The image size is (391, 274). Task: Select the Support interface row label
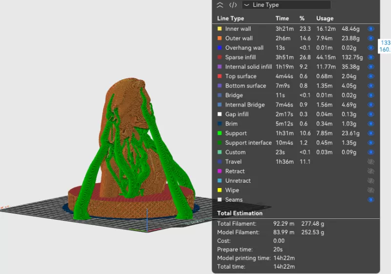pos(248,143)
